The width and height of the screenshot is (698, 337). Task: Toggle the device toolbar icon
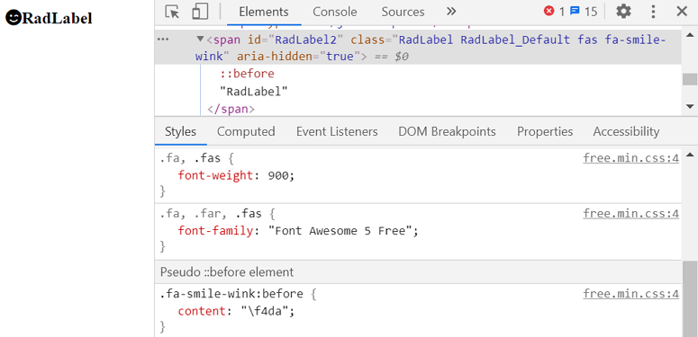point(200,12)
